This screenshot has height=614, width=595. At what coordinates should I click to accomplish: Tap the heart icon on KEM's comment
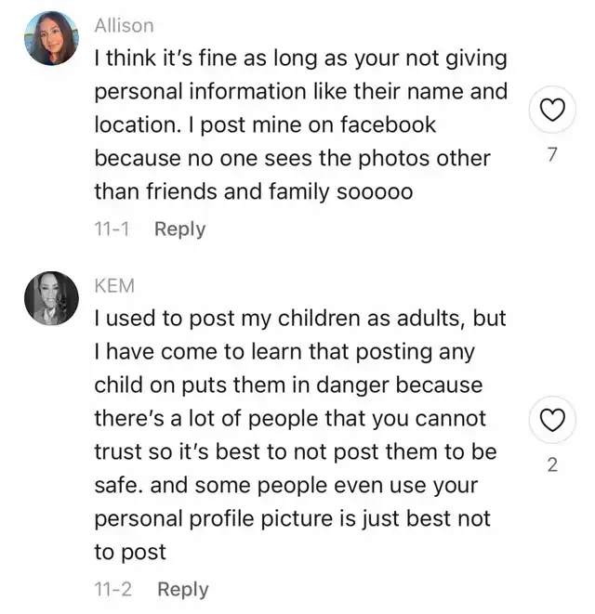tap(552, 422)
